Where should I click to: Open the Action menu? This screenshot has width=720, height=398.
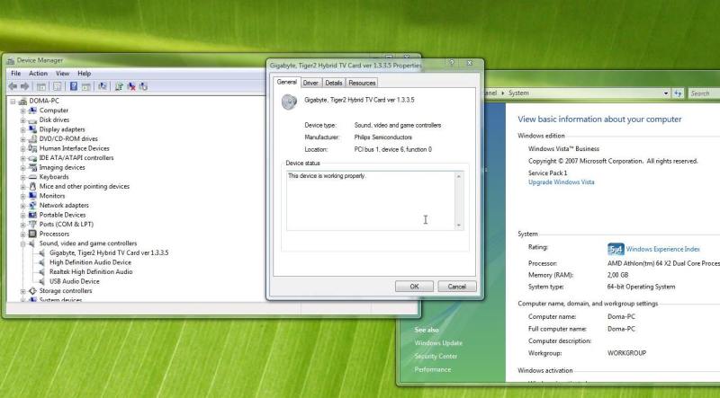point(38,73)
